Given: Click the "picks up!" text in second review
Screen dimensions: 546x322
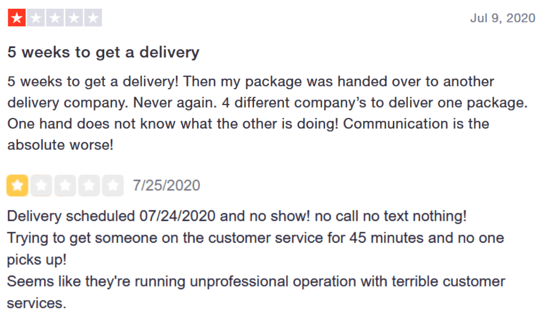Looking at the screenshot, I should tap(35, 259).
